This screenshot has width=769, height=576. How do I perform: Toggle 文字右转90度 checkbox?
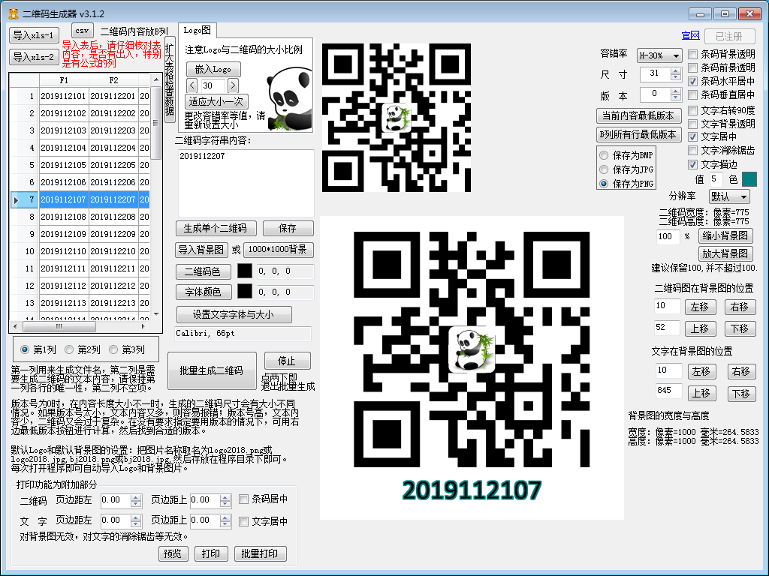(692, 110)
